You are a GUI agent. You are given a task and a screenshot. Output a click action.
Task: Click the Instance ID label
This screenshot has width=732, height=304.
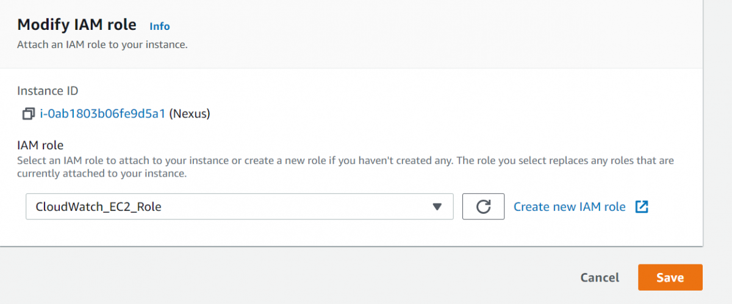48,91
